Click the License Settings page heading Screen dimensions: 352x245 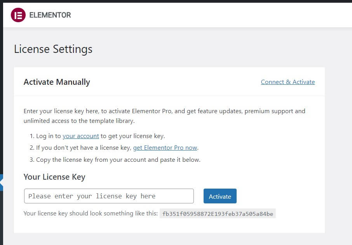click(53, 49)
